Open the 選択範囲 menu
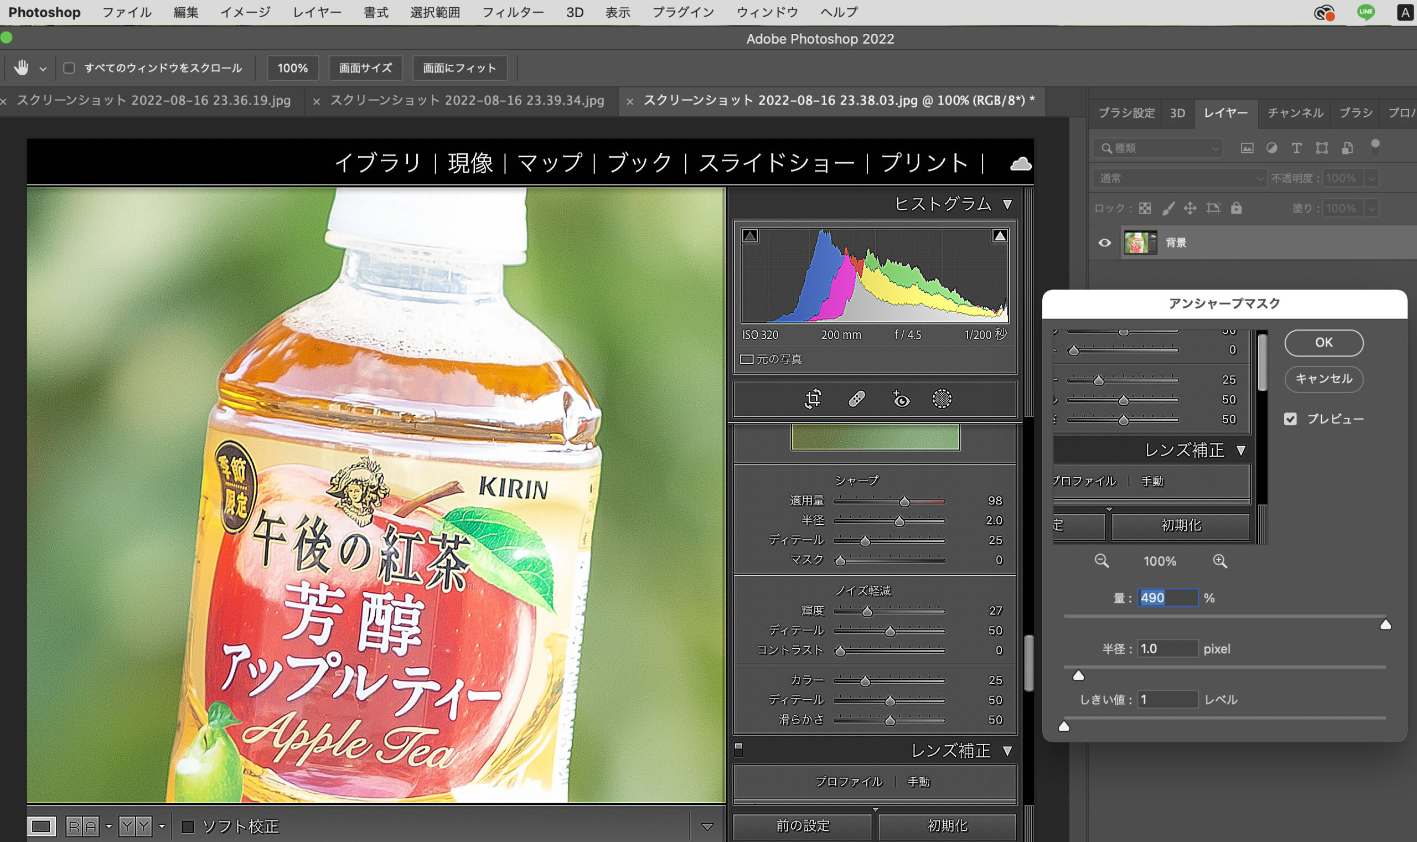1417x842 pixels. [435, 12]
